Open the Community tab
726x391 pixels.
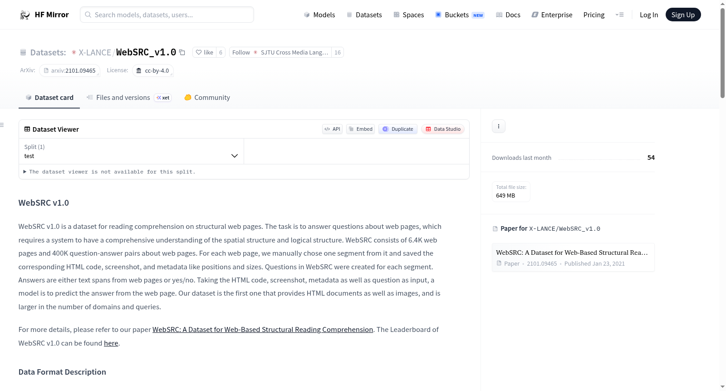(x=207, y=98)
